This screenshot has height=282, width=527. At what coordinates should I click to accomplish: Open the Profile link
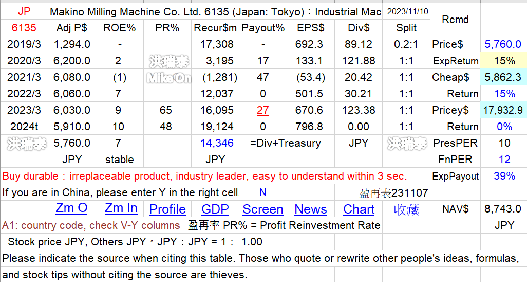pyautogui.click(x=167, y=209)
